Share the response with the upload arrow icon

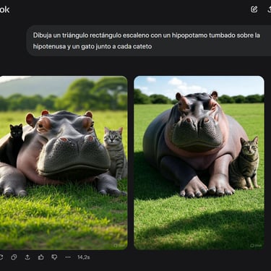27,257
